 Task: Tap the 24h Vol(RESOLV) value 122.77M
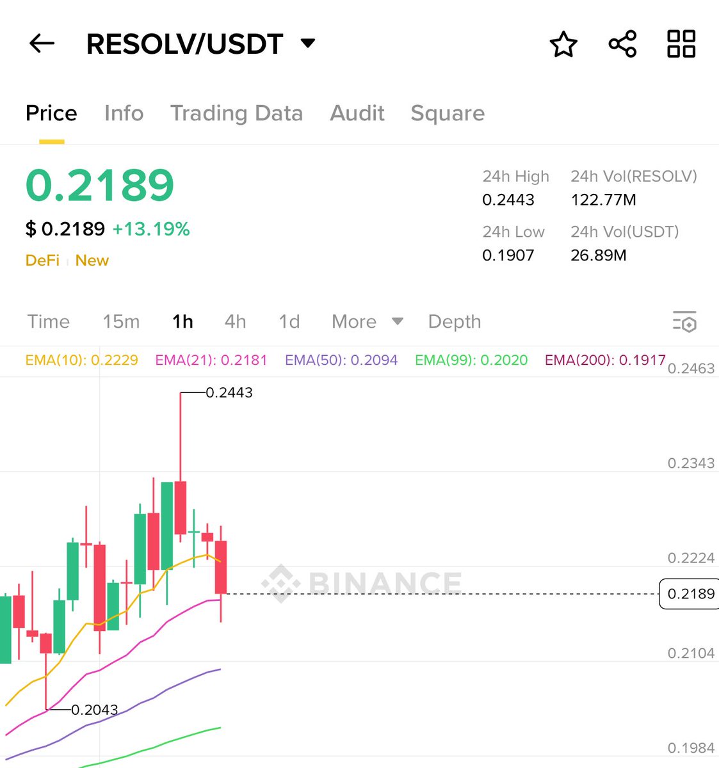(x=603, y=200)
